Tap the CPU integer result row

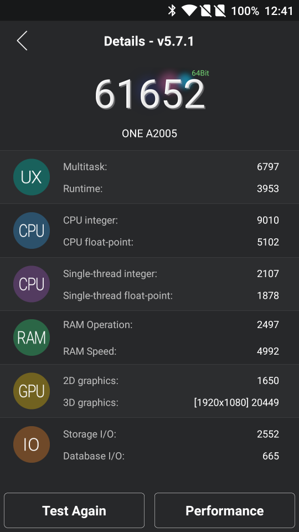tap(171, 220)
